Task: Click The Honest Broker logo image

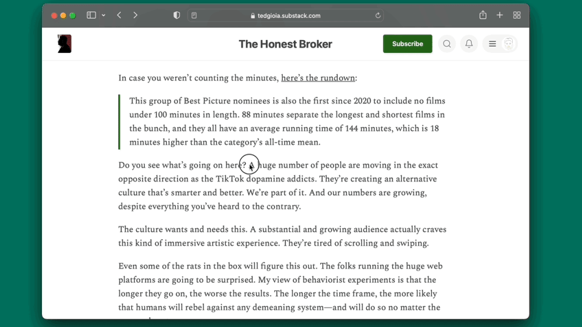Action: tap(65, 44)
